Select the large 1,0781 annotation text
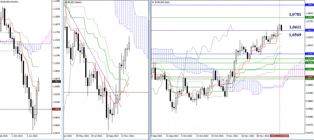Viewport: 314px width, 140px height. [x=295, y=14]
